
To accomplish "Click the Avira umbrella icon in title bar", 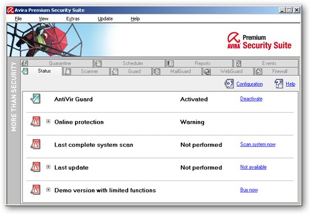I will [10, 10].
